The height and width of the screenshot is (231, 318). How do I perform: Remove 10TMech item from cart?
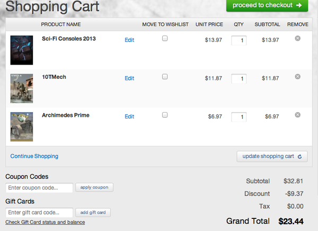click(x=297, y=77)
